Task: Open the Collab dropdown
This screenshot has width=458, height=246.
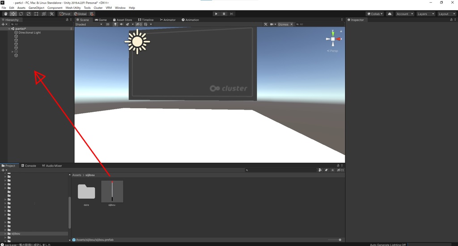Action: click(375, 14)
